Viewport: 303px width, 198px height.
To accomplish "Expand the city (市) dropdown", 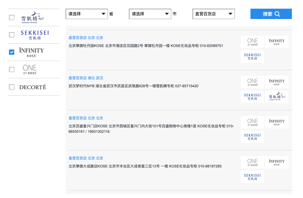I will [x=150, y=14].
